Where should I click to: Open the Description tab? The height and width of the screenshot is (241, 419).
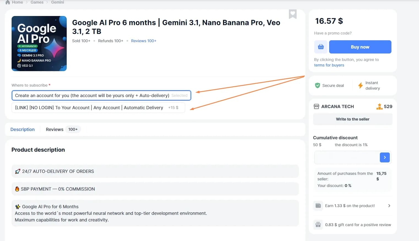point(23,129)
